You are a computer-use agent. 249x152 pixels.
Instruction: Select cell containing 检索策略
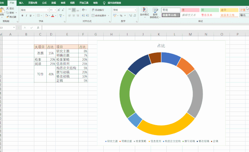[67, 59]
